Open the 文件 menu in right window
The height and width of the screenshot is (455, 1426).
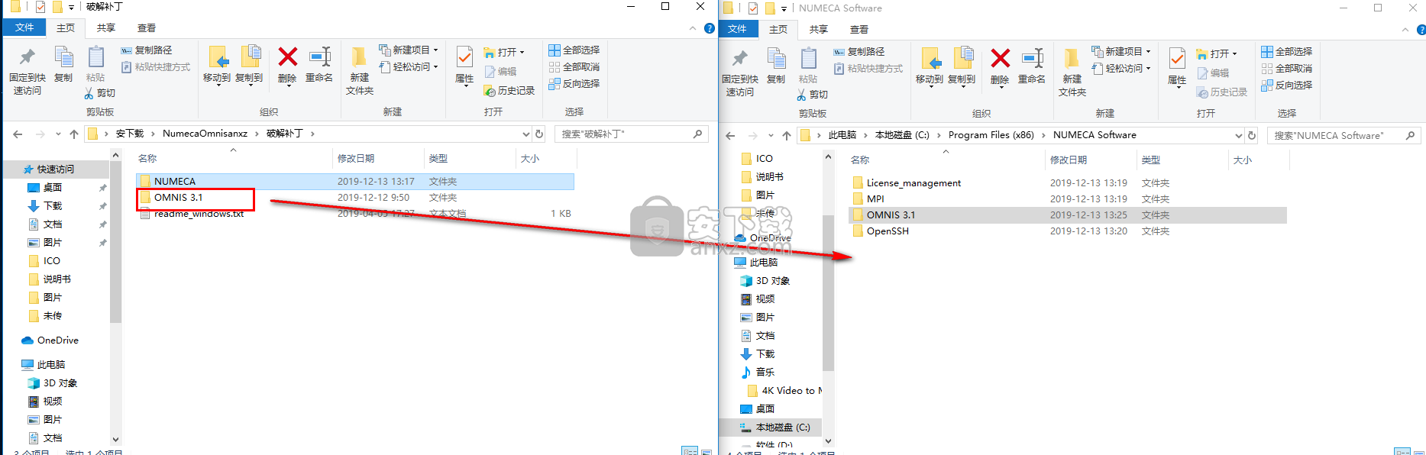[x=737, y=29]
